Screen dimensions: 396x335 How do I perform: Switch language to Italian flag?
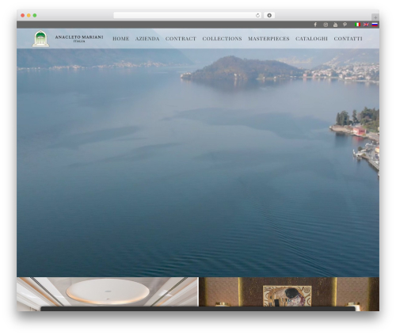pyautogui.click(x=358, y=25)
